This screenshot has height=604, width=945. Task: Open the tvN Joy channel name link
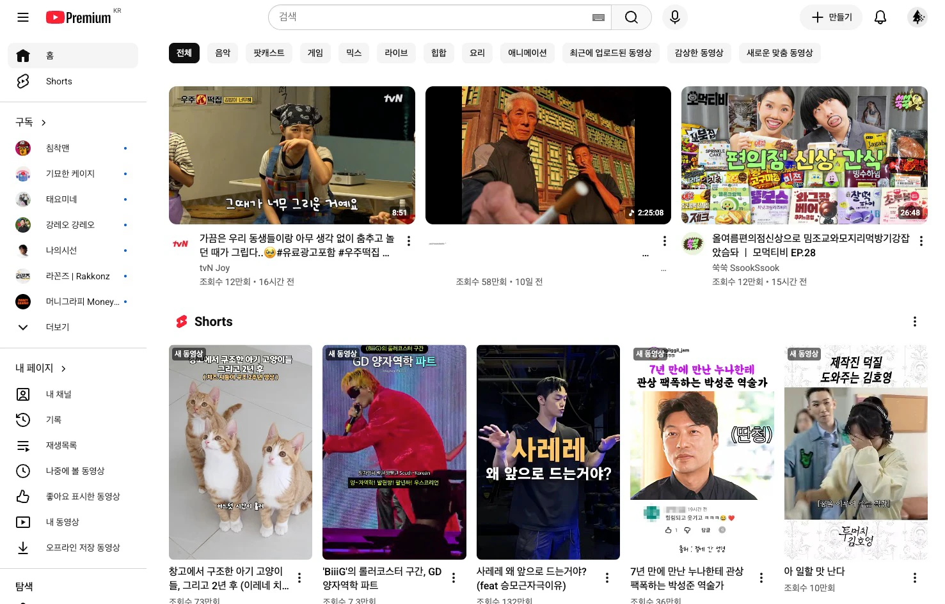[214, 268]
